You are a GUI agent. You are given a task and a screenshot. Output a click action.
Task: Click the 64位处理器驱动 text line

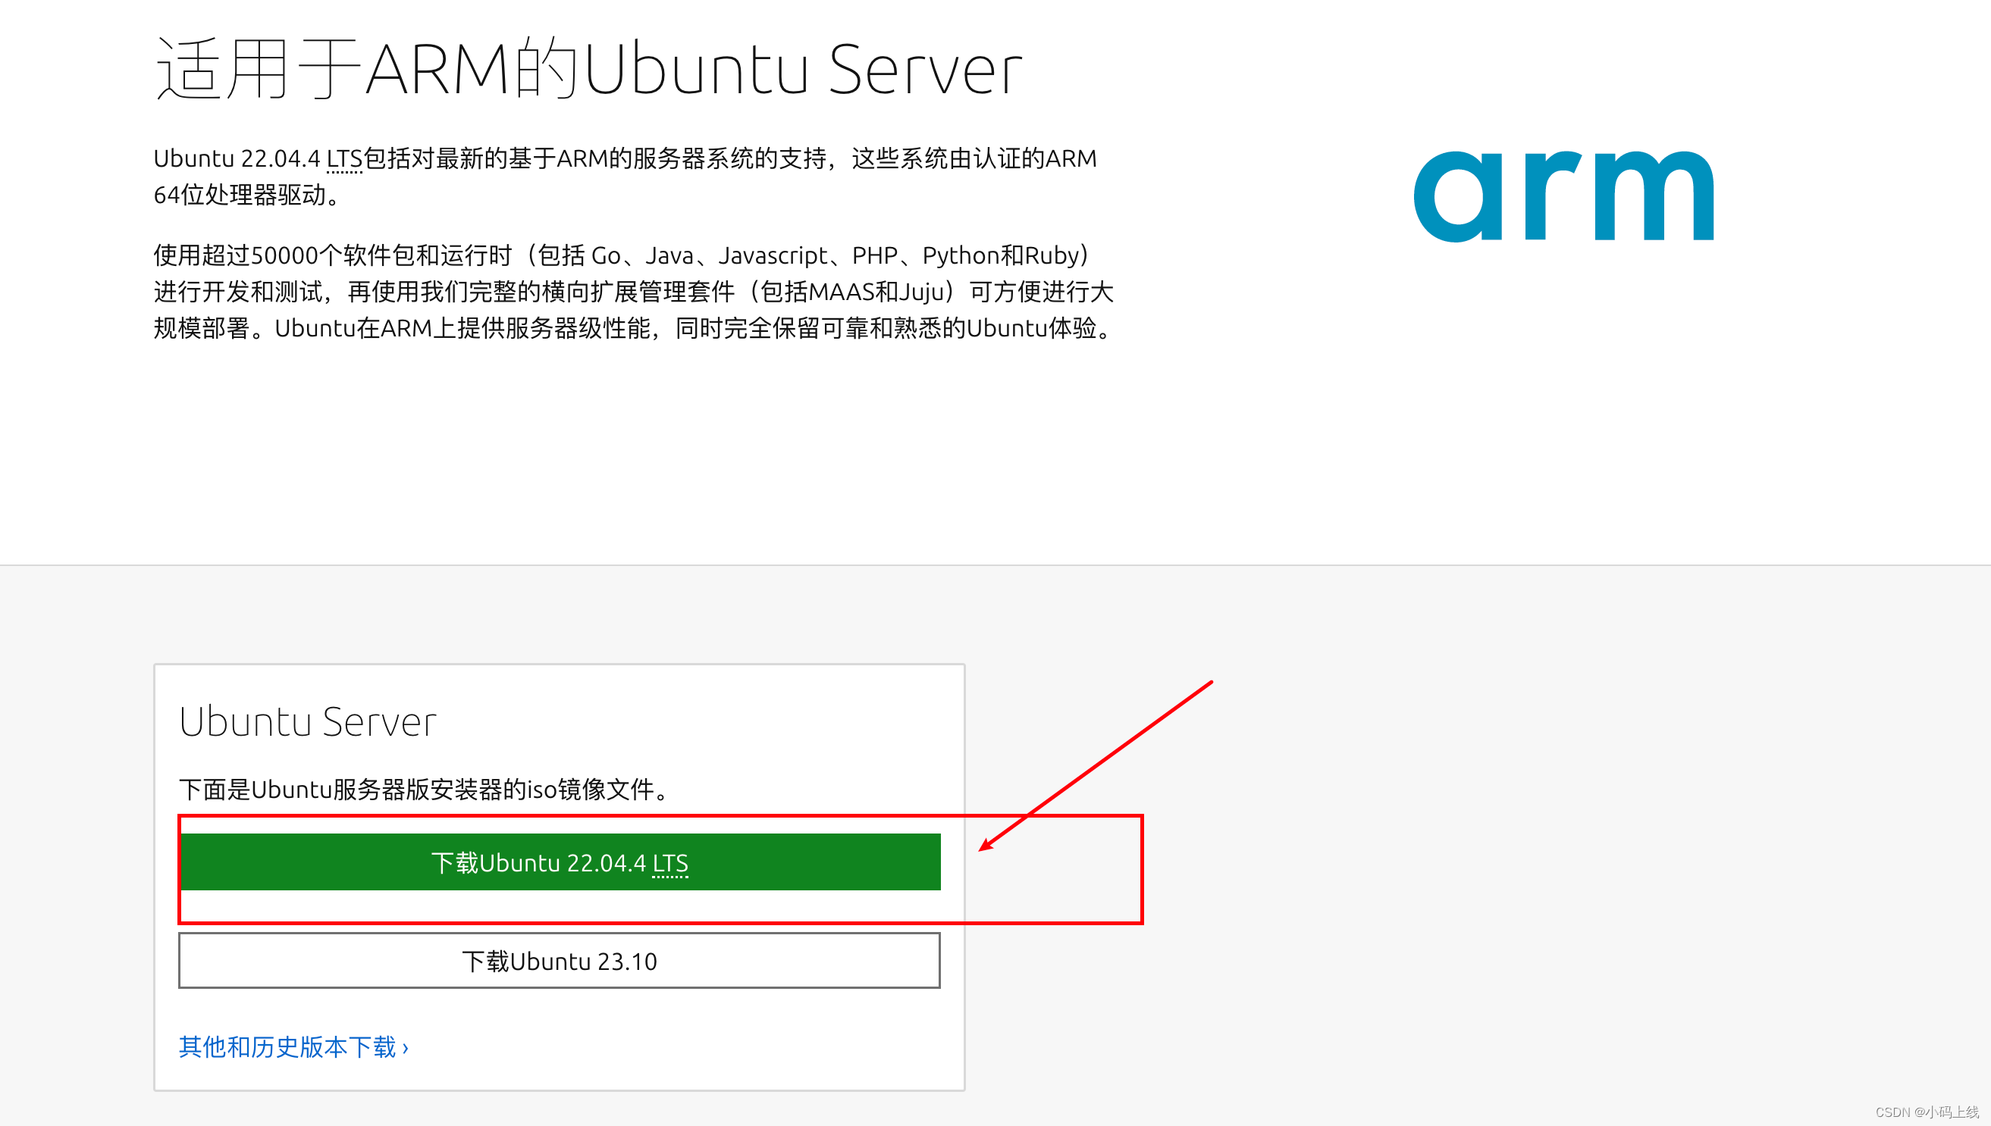pos(239,195)
